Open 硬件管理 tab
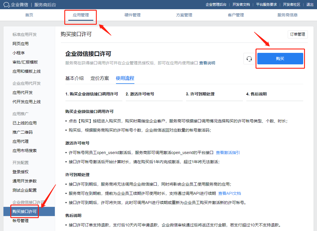Screen dimensions: 317x231 (132, 15)
